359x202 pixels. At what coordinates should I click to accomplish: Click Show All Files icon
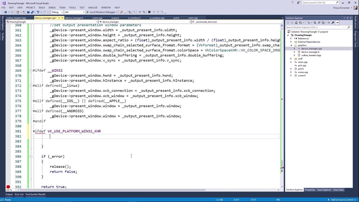pos(323,23)
